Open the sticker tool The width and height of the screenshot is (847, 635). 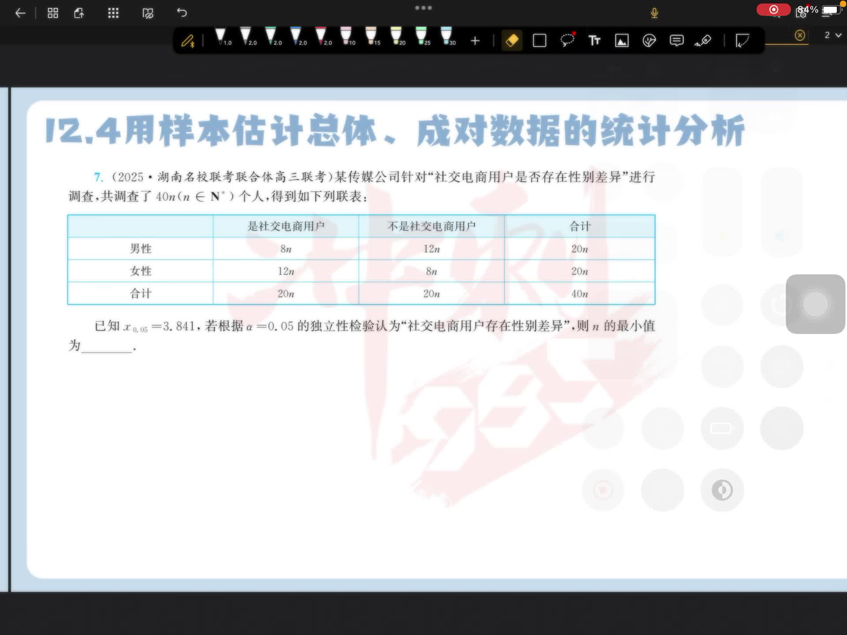tap(649, 41)
